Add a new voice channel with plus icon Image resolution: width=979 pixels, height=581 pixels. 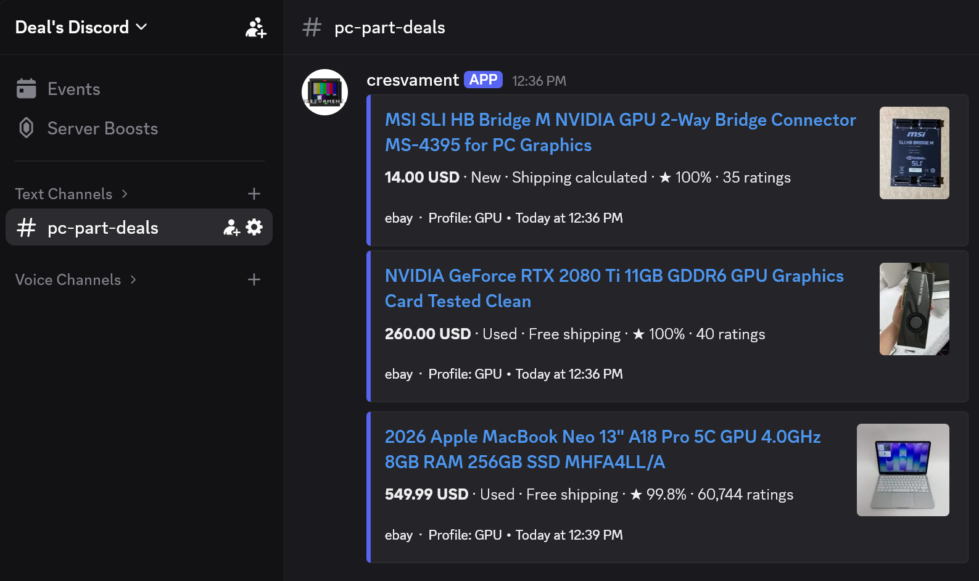[x=254, y=279]
